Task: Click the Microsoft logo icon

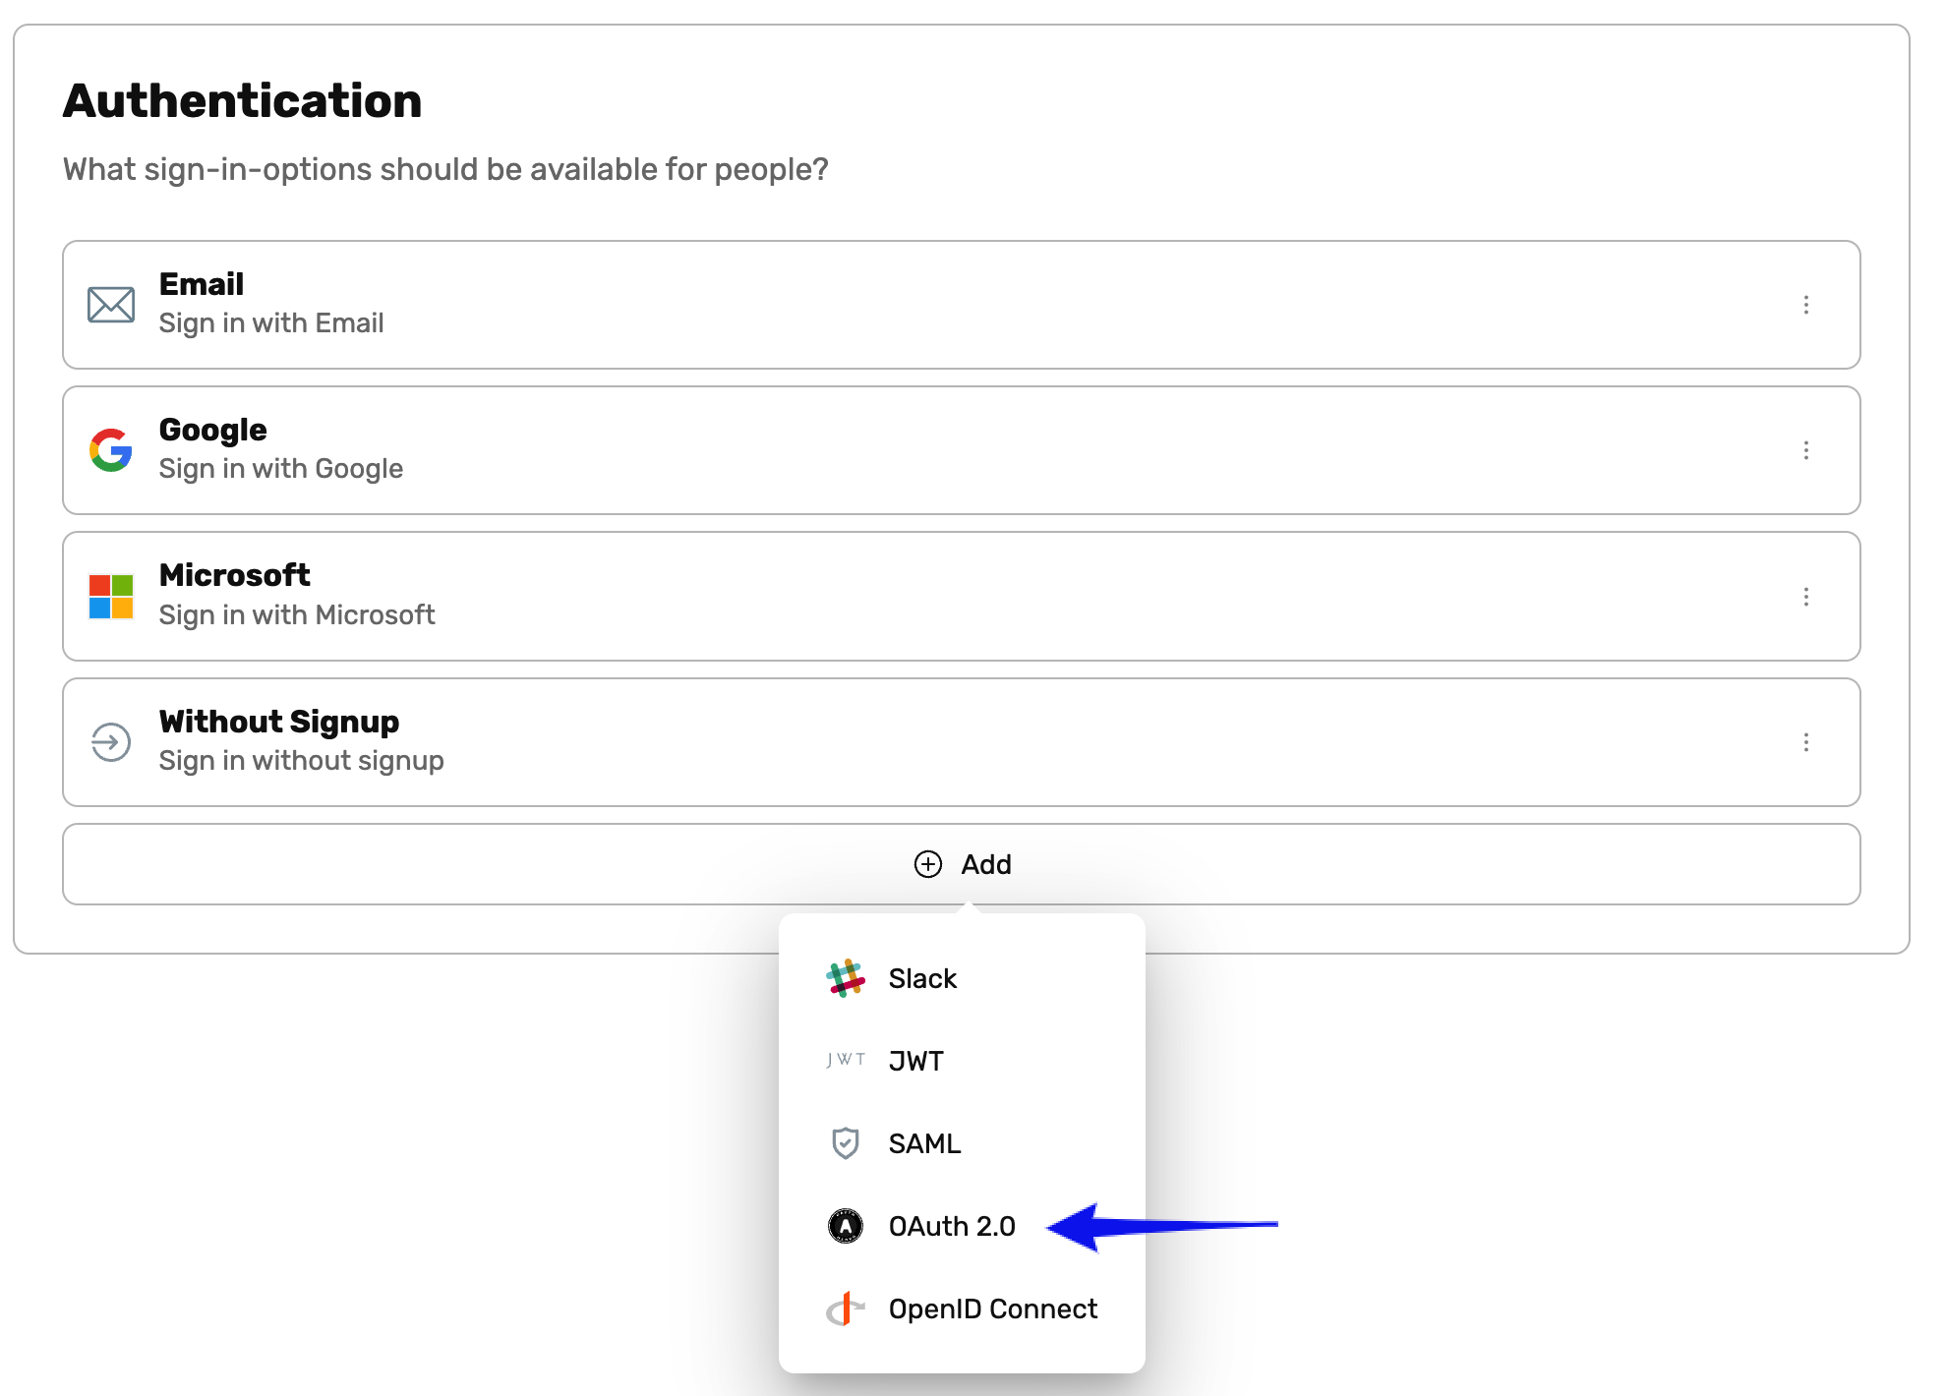Action: tap(110, 596)
